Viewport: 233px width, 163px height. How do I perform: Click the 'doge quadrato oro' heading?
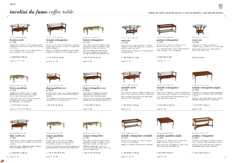[x=56, y=88]
